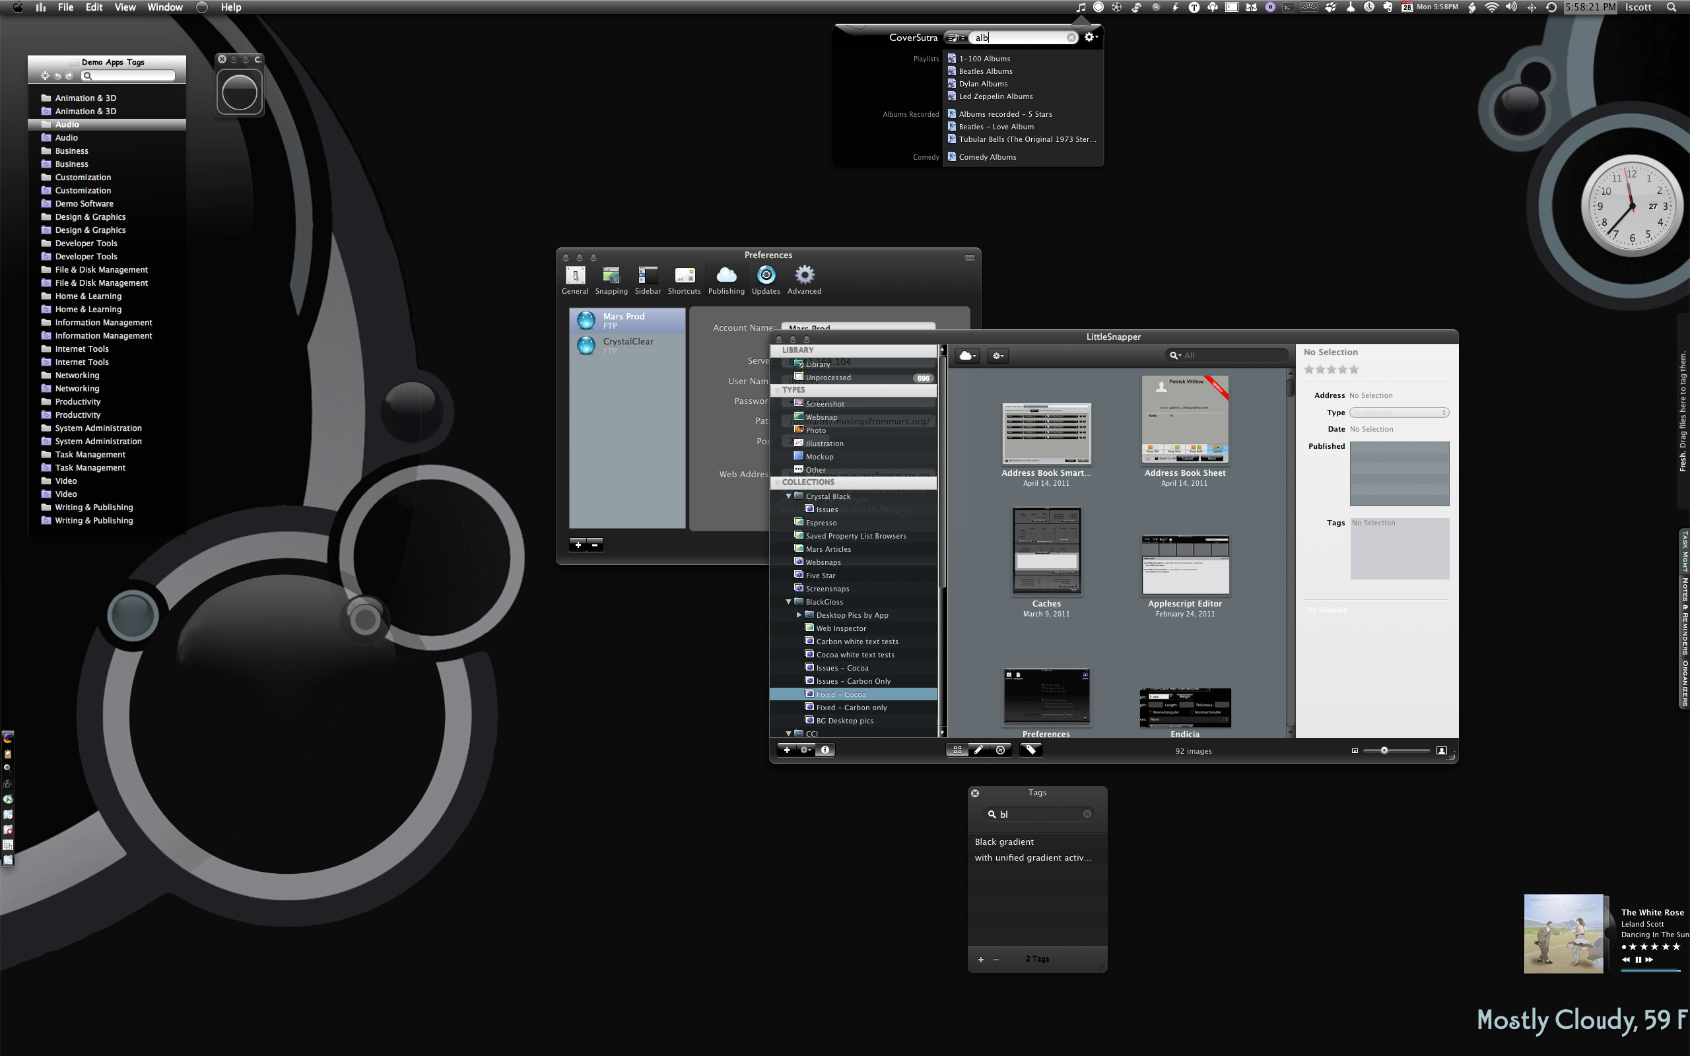Click LittleSnapper search field
The width and height of the screenshot is (1690, 1056).
[x=1227, y=356]
